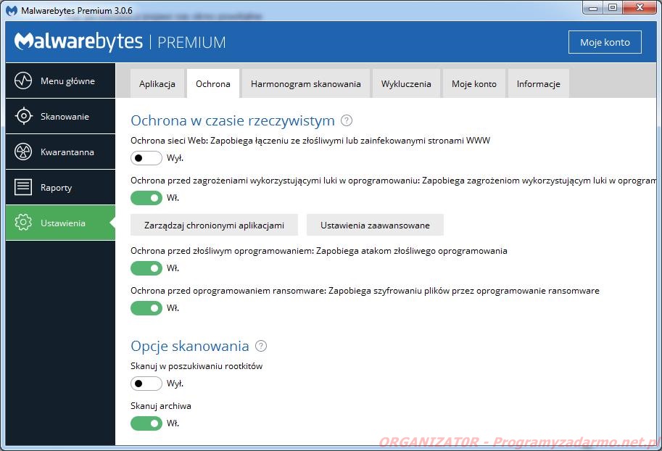Open the Menu główne dashboard icon
Viewport: 662px width, 451px height.
[23, 80]
